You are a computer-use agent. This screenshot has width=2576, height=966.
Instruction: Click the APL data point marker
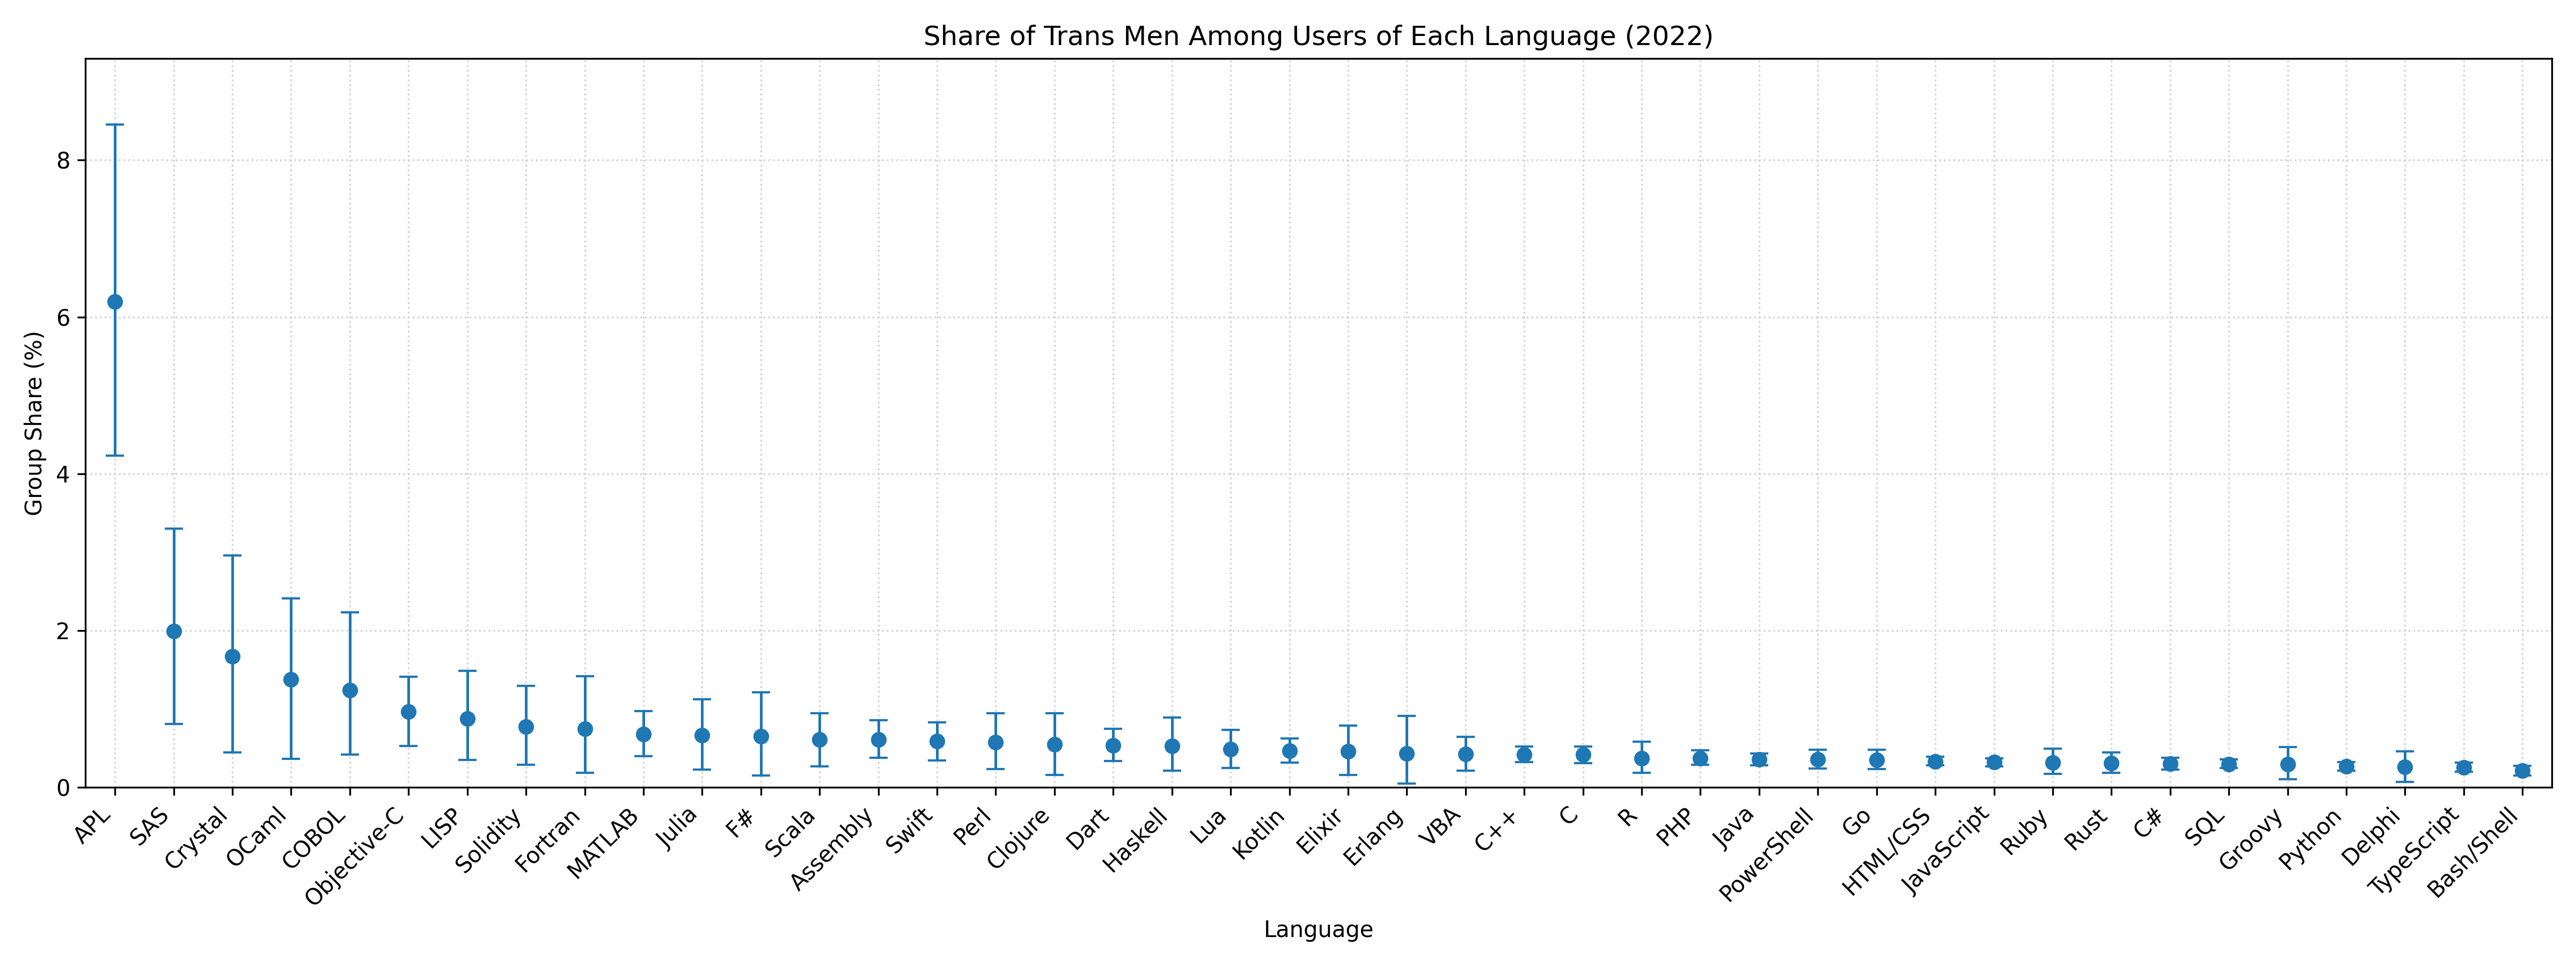click(x=115, y=302)
